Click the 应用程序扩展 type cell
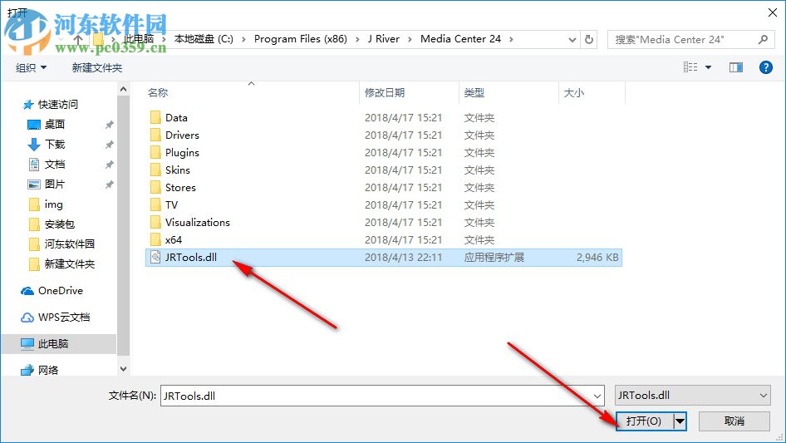The width and height of the screenshot is (786, 443). [494, 258]
